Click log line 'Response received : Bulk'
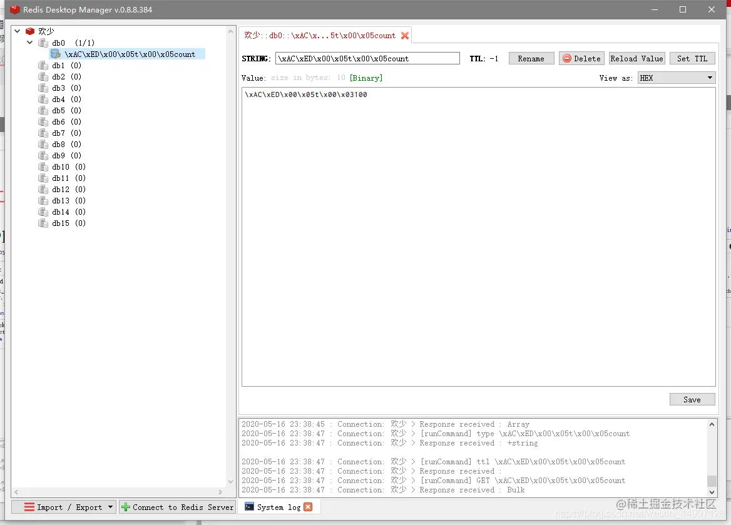 (x=383, y=489)
